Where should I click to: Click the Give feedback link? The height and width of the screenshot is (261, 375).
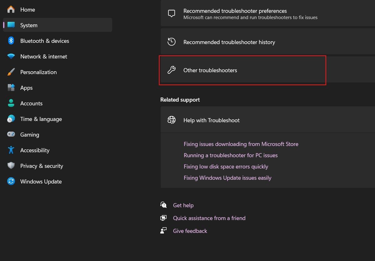(190, 231)
